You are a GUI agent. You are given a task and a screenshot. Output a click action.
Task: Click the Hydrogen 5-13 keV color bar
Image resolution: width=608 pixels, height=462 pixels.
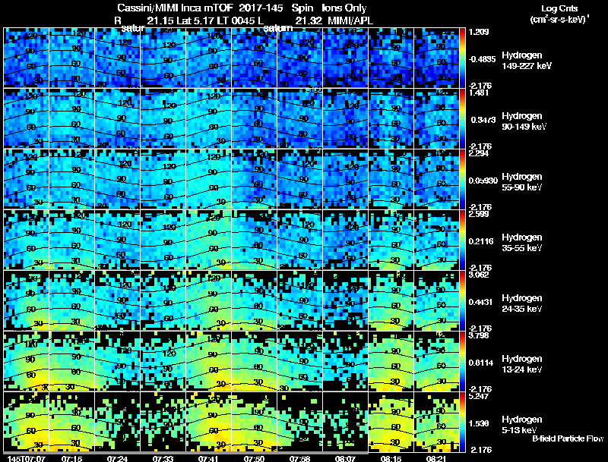pos(463,422)
